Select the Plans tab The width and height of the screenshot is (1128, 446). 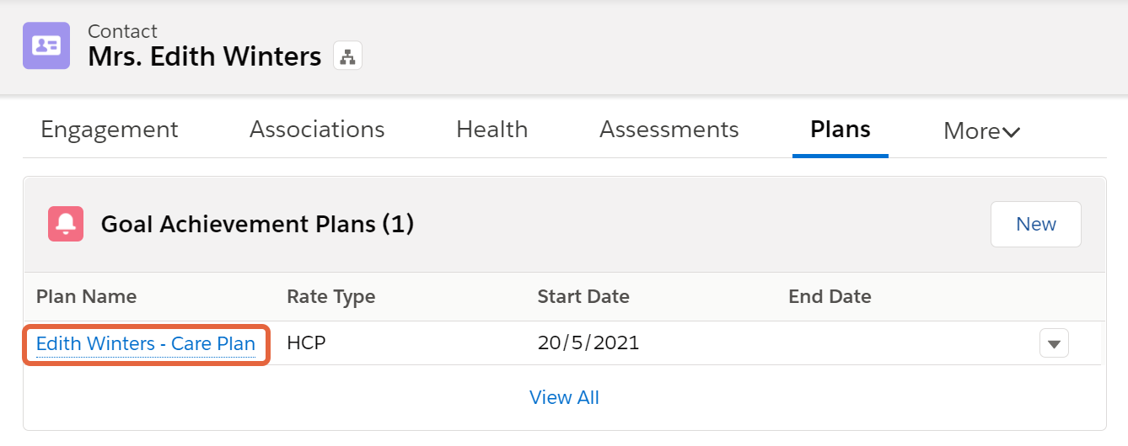click(x=841, y=130)
